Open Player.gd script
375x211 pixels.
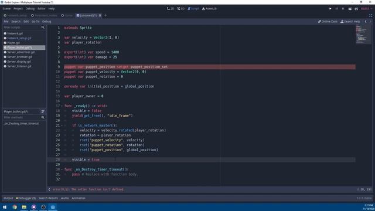coord(13,43)
